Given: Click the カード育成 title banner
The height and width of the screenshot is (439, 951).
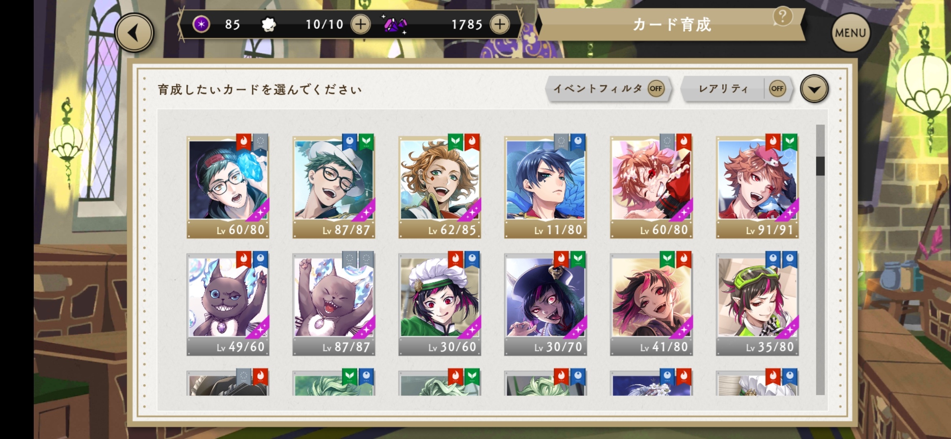Looking at the screenshot, I should [x=671, y=24].
